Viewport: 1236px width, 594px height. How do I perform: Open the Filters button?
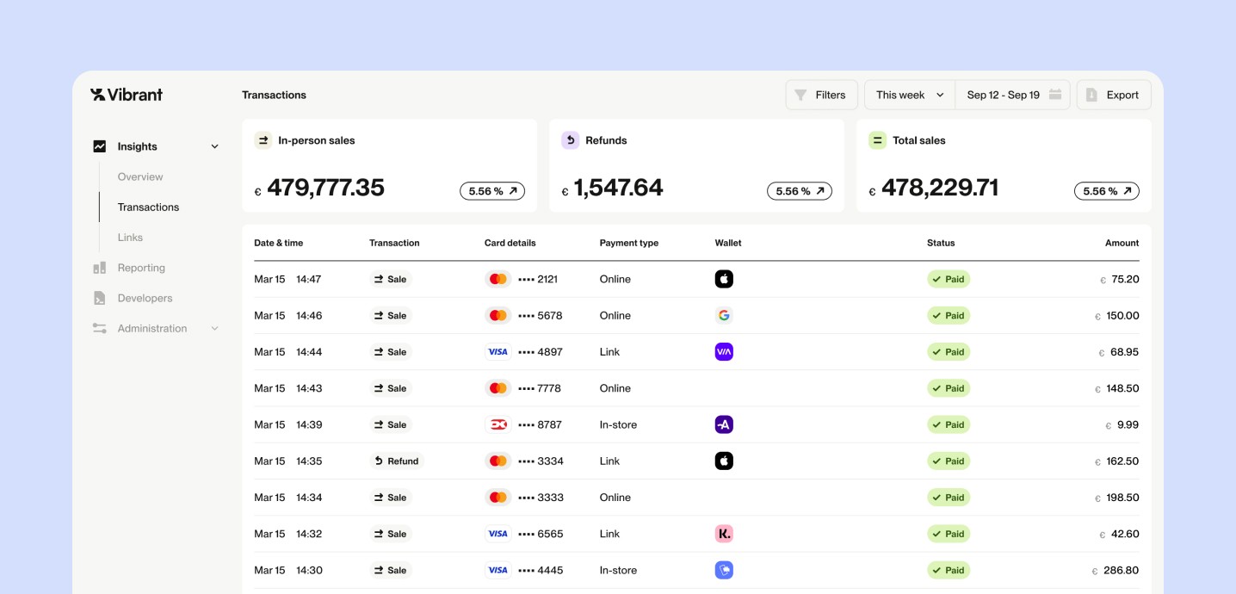(x=821, y=95)
